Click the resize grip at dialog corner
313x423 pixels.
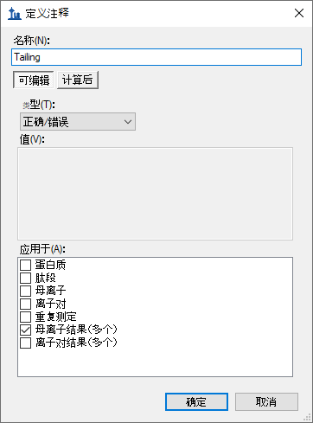pos(308,418)
